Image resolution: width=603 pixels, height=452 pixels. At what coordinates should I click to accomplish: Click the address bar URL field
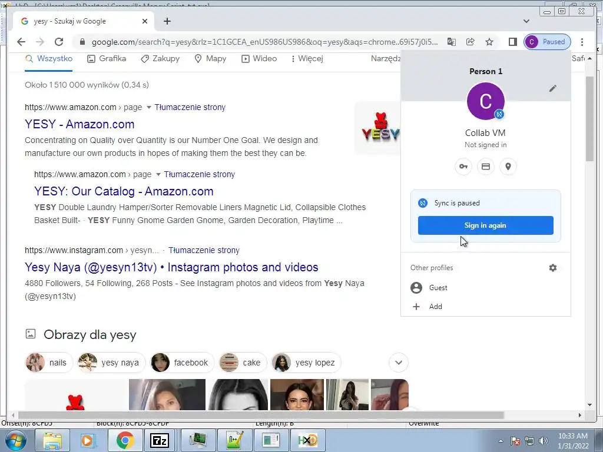pos(264,42)
